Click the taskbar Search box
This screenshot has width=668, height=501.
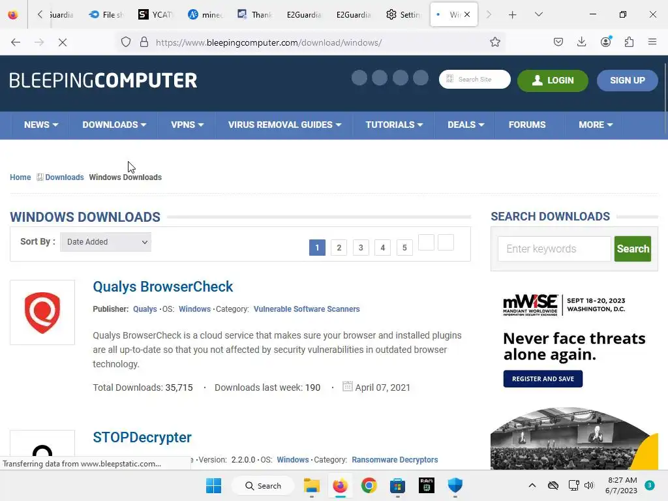(263, 485)
